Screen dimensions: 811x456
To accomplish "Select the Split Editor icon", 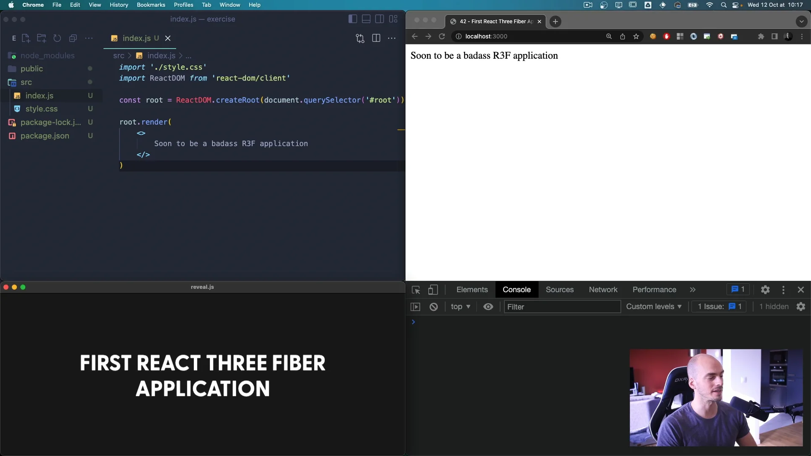I will 376,38.
